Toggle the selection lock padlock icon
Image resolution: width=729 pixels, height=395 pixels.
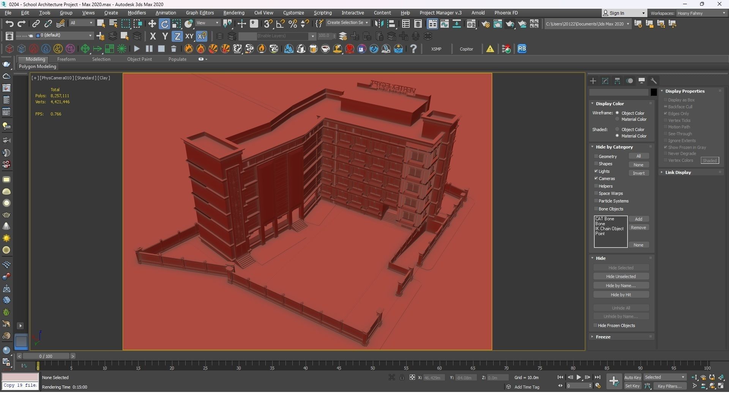[x=402, y=377]
